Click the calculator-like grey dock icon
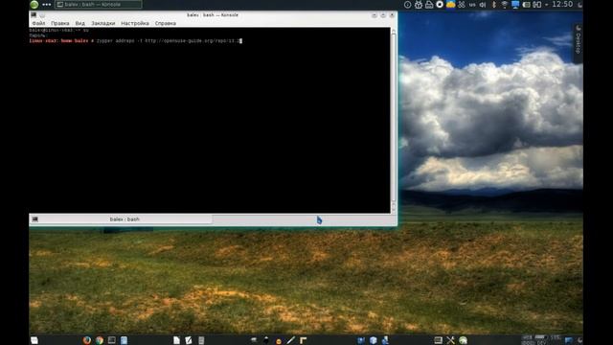 coord(201,340)
